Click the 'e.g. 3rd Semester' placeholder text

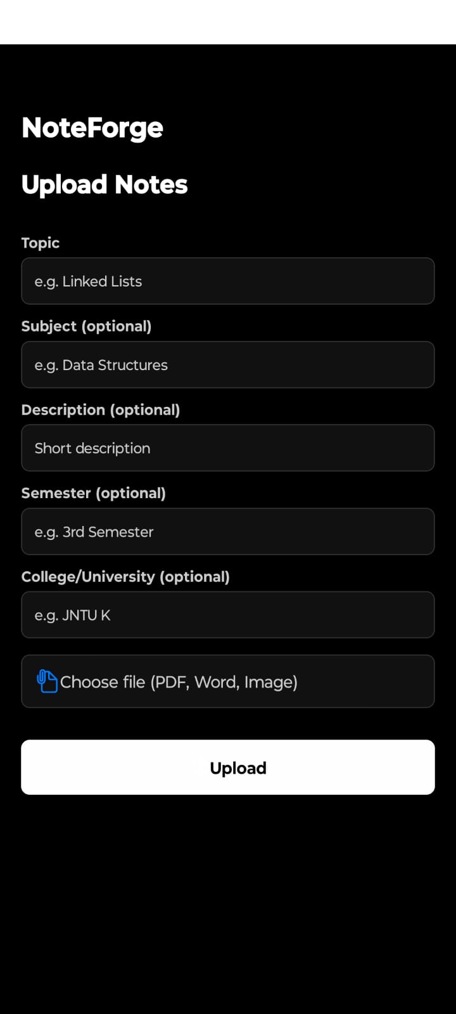94,532
